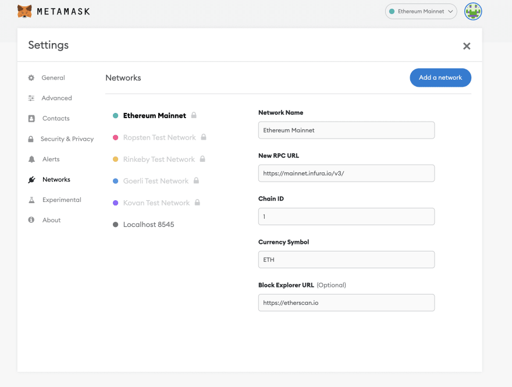The width and height of the screenshot is (512, 387).
Task: Click the teal dot in network dropdown
Action: click(392, 12)
